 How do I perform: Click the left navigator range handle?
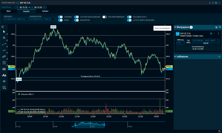point(75,124)
